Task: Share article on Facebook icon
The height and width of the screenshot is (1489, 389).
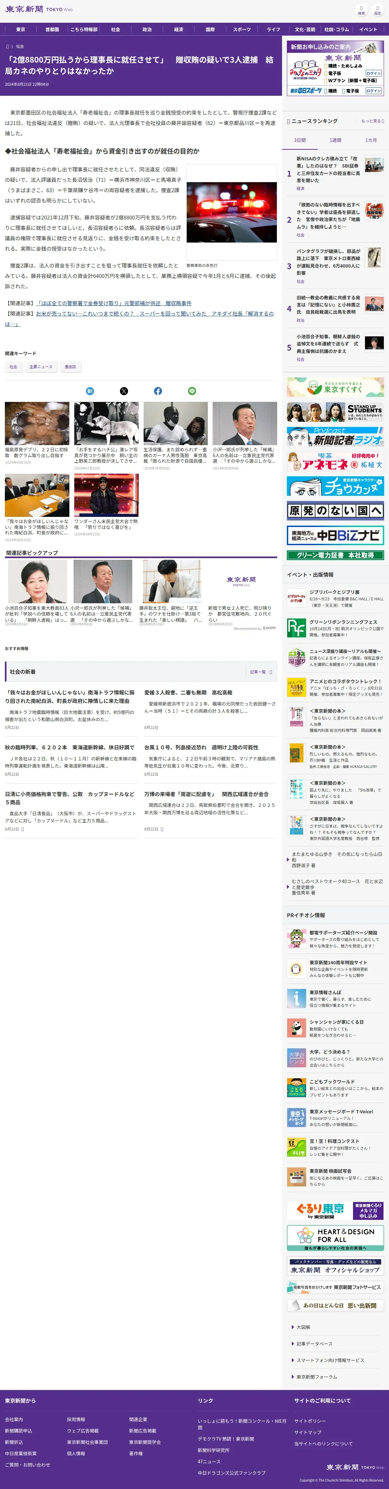Action: pyautogui.click(x=158, y=391)
